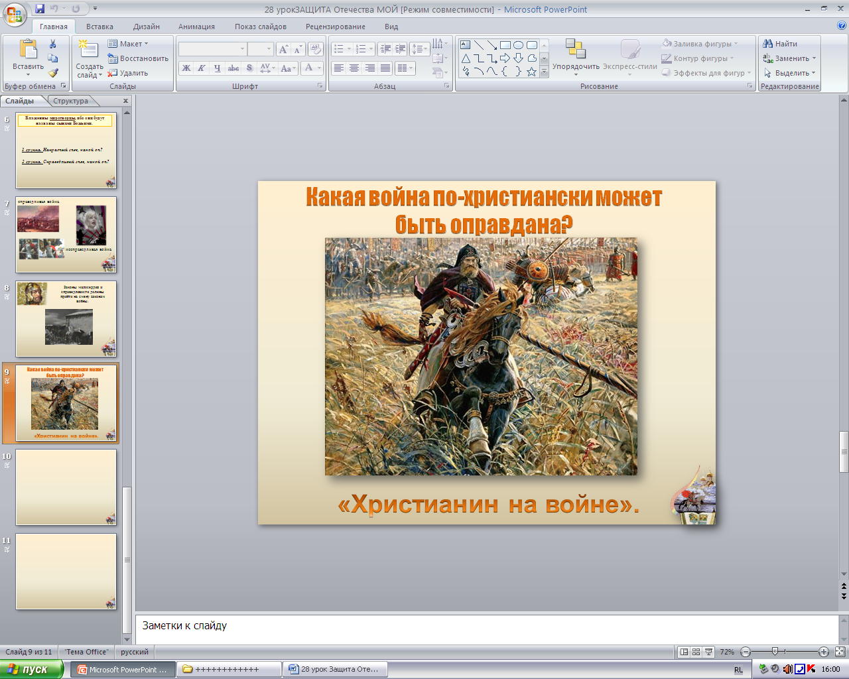Viewport: 849px width, 679px height.
Task: Select slide 7 thumbnail
Action: point(66,235)
